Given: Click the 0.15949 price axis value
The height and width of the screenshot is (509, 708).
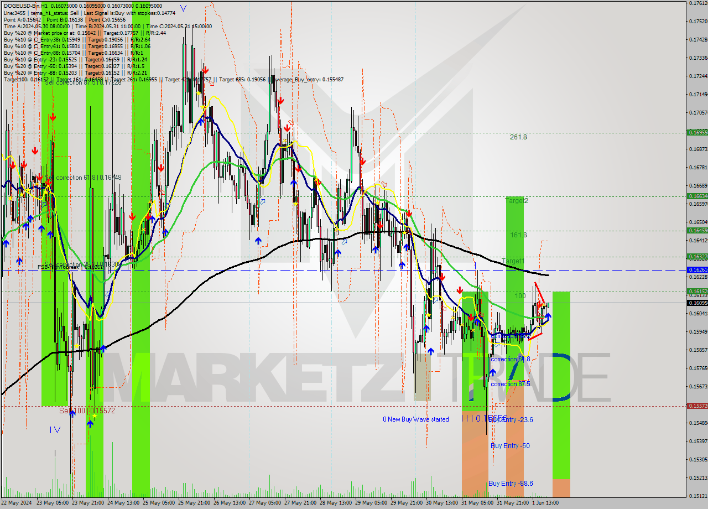Looking at the screenshot, I should [x=697, y=332].
